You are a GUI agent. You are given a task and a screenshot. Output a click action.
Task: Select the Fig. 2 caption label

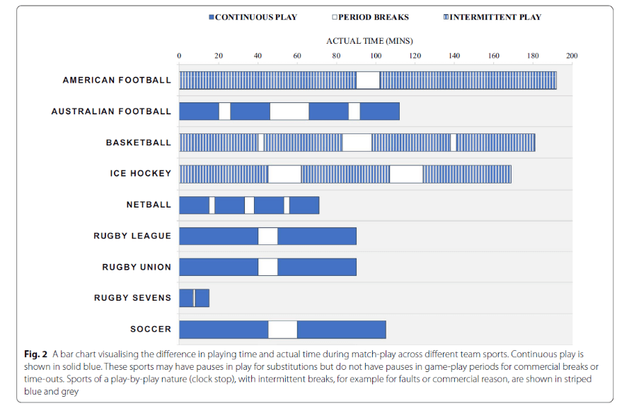pyautogui.click(x=33, y=354)
